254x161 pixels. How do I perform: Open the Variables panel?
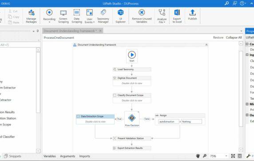pos(50,156)
